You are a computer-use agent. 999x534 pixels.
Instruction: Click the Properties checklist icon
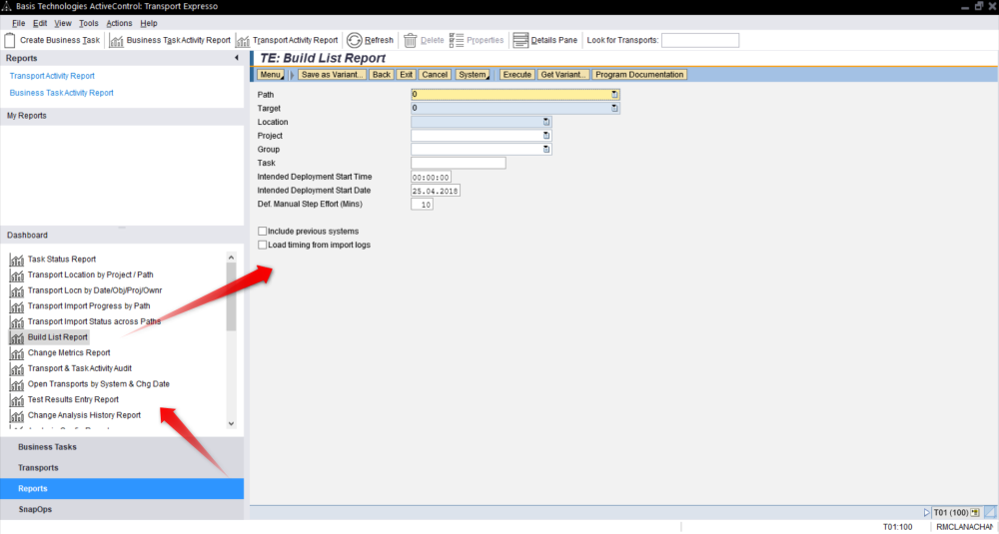tap(457, 40)
